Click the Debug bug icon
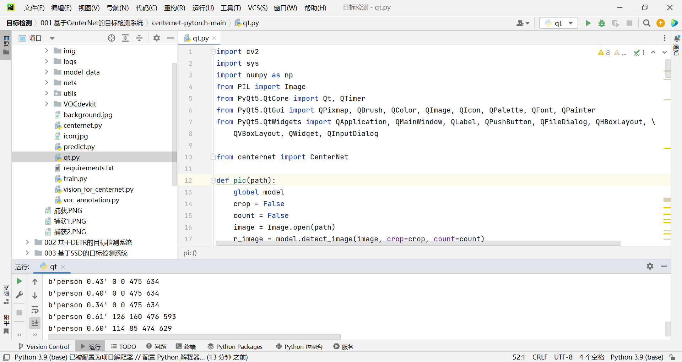This screenshot has width=682, height=362. coord(602,23)
